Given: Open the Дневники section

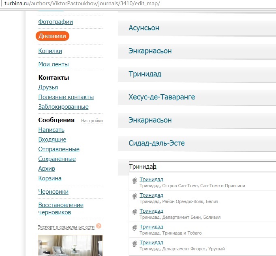Looking at the screenshot, I should coord(53,36).
